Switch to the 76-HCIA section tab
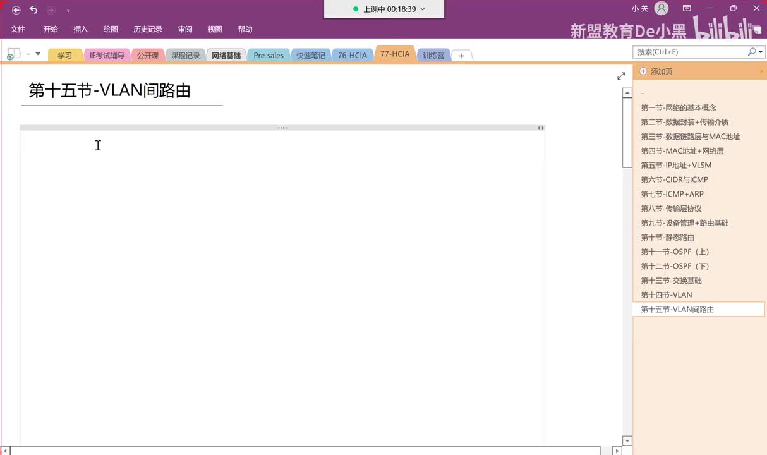The height and width of the screenshot is (455, 767). 352,55
